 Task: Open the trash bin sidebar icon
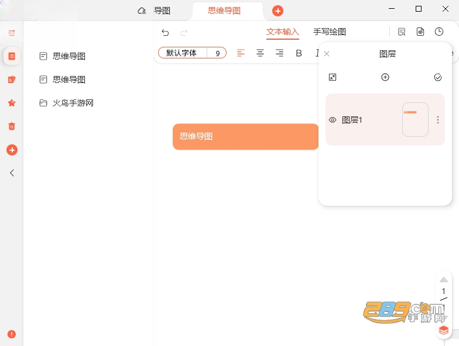pos(12,126)
